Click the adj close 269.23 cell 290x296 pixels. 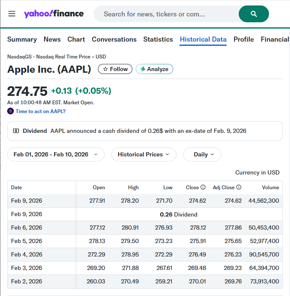pos(233,268)
